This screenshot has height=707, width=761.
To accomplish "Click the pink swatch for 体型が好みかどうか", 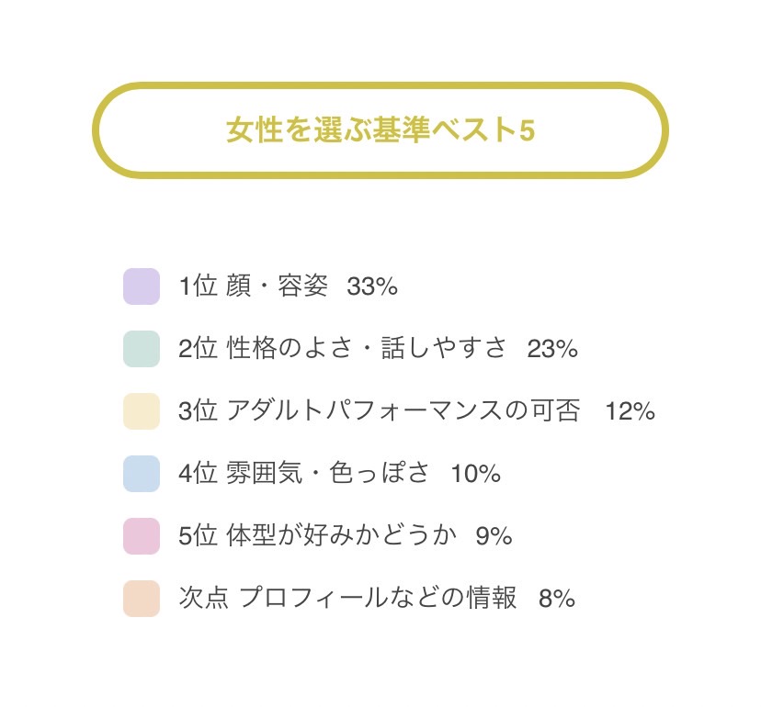I will coord(142,536).
